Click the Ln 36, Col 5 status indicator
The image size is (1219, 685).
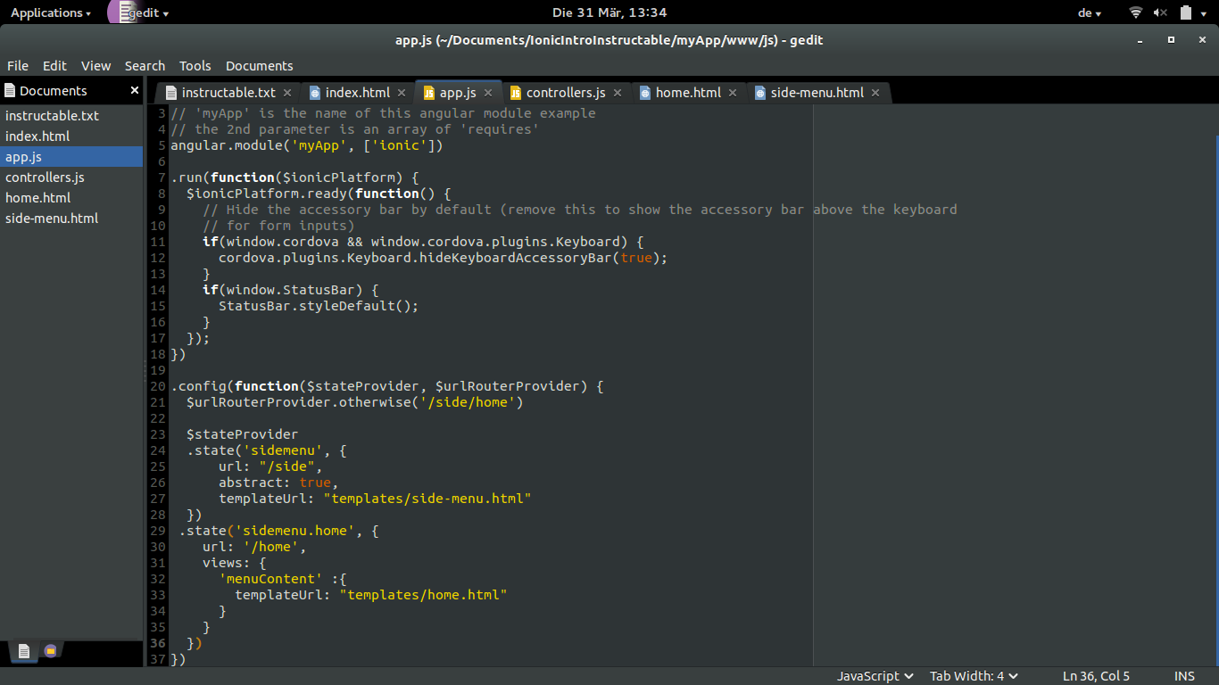(1096, 675)
